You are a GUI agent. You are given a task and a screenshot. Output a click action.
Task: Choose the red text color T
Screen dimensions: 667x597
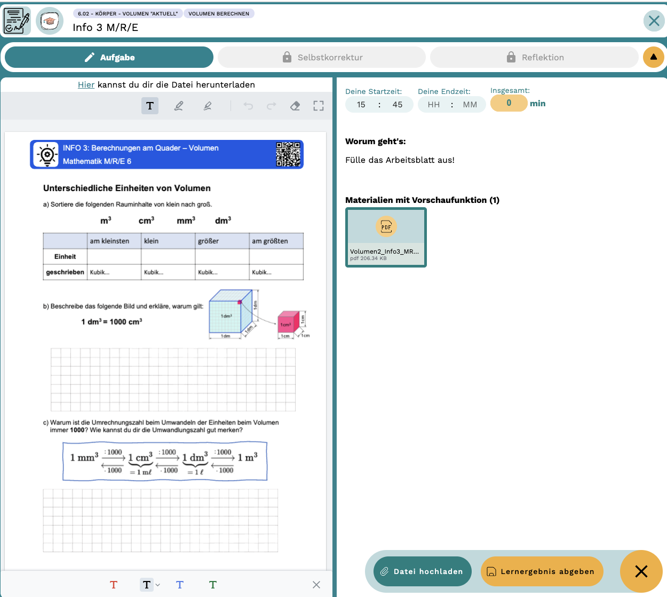[x=114, y=585]
